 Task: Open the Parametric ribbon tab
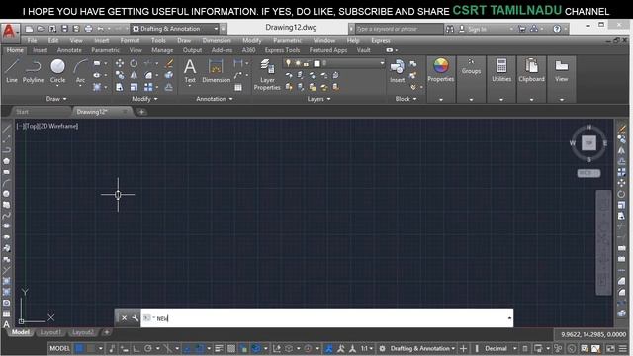[105, 50]
